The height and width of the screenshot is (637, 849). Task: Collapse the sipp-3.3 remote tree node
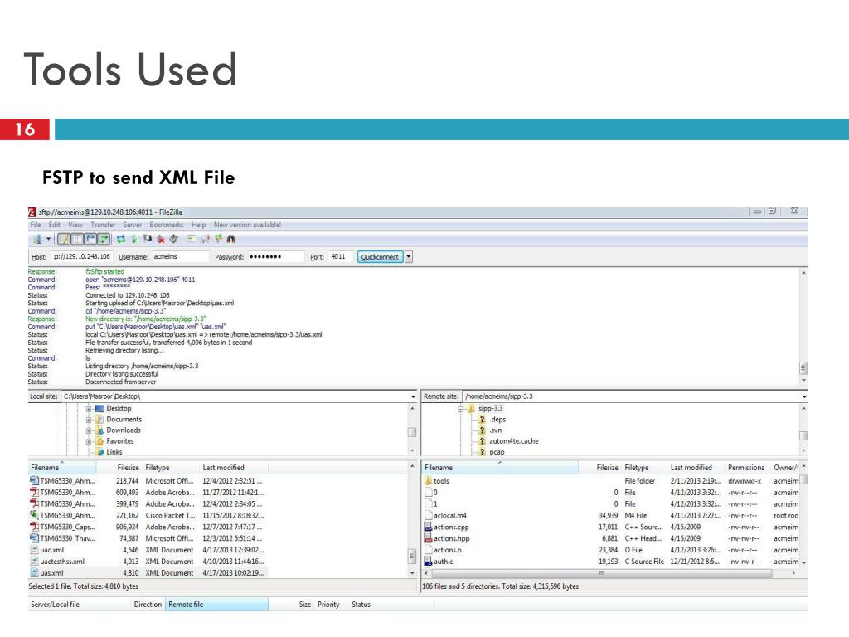pos(461,409)
